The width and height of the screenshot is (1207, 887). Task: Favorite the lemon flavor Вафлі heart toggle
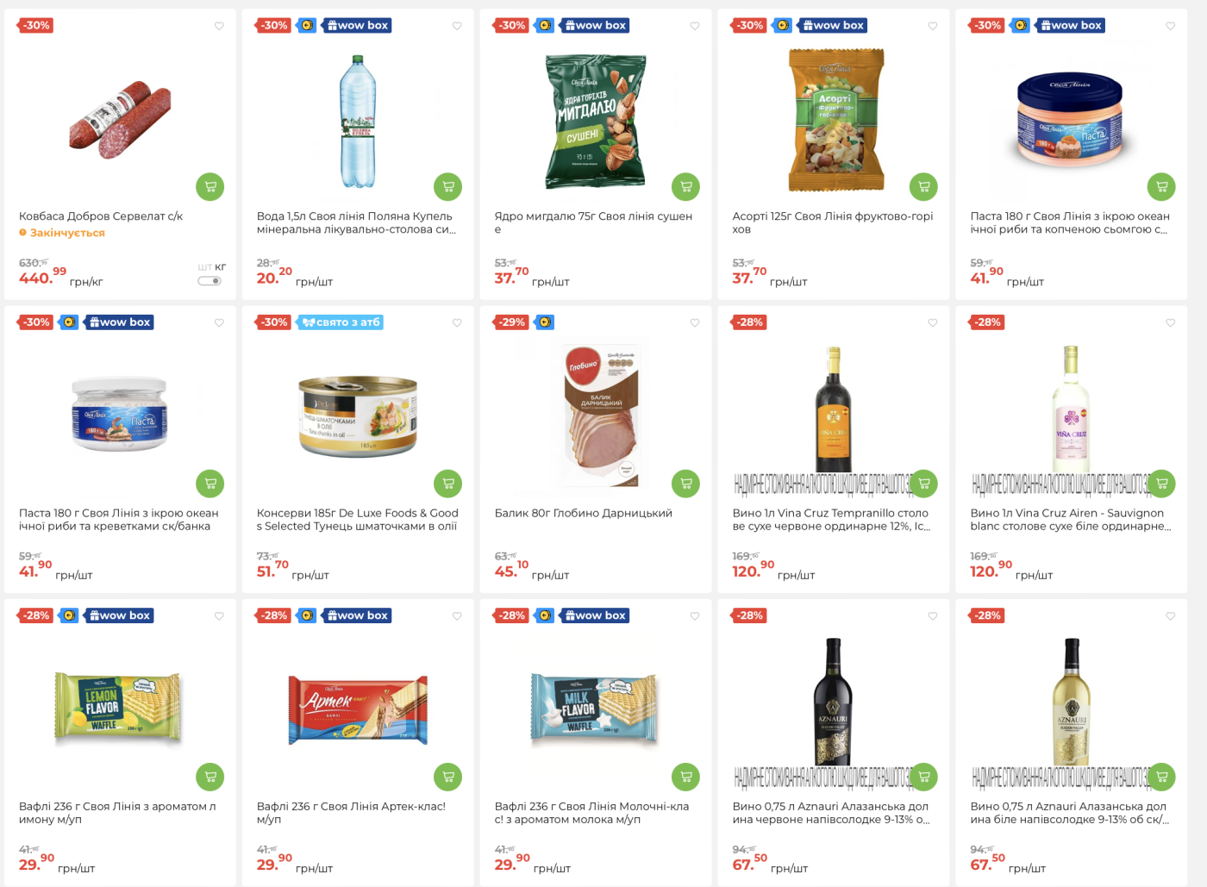218,615
